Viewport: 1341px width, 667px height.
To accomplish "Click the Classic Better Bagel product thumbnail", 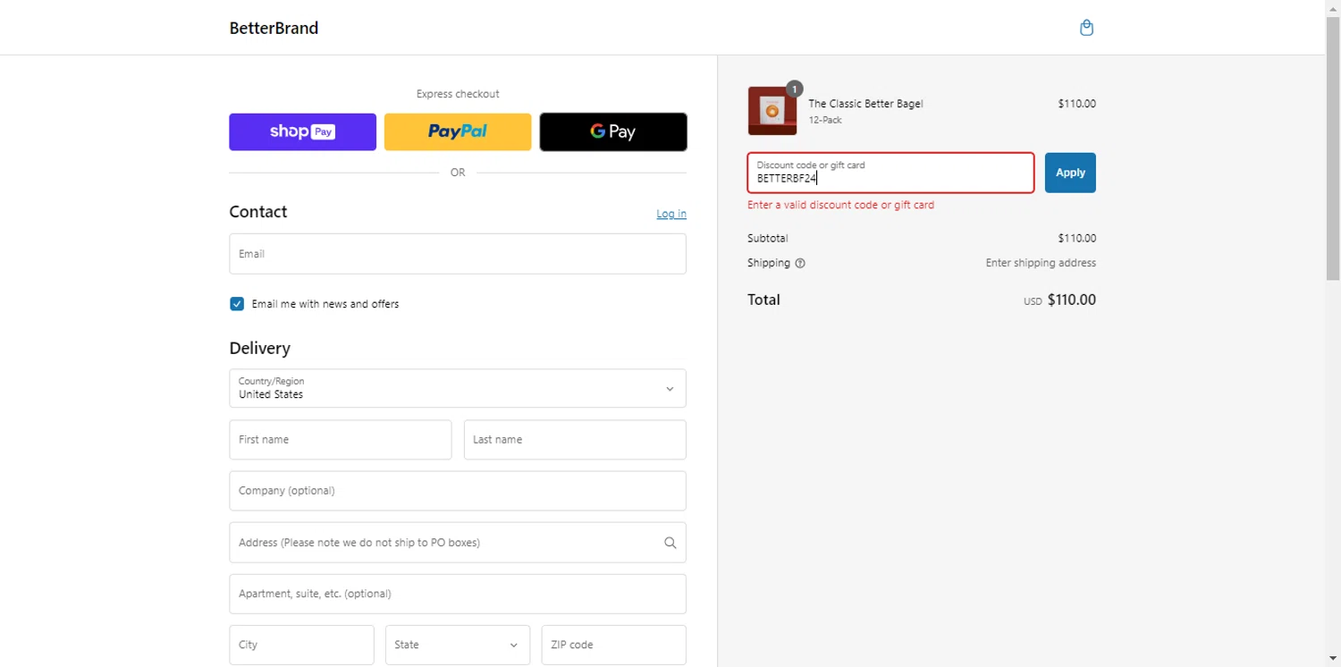I will 772,111.
